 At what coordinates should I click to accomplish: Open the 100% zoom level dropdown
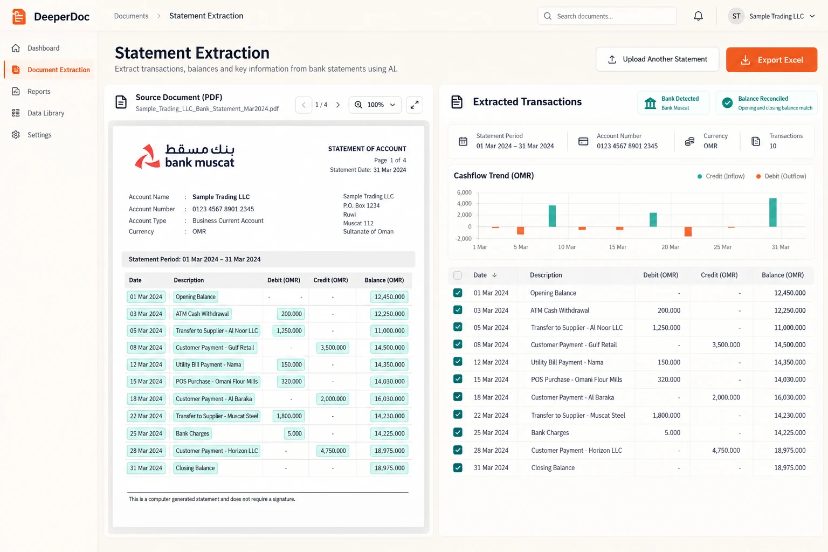click(x=375, y=105)
